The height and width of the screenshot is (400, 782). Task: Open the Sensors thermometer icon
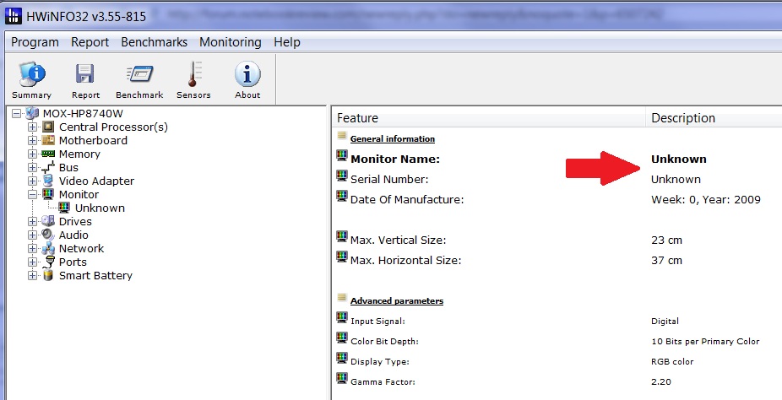(x=193, y=75)
